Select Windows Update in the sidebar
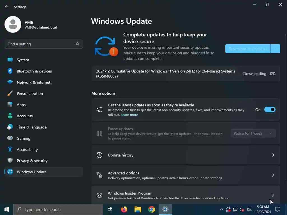 pos(43,172)
